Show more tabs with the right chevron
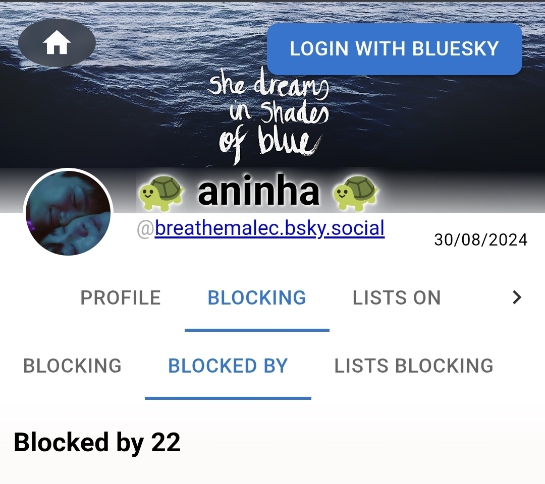This screenshot has width=545, height=484. [517, 297]
